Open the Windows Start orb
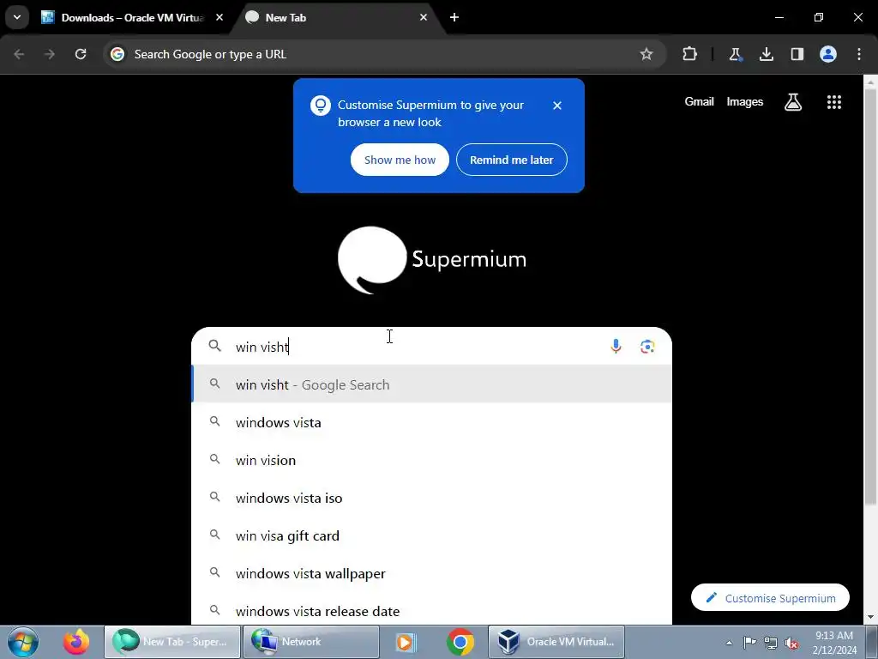 23,642
